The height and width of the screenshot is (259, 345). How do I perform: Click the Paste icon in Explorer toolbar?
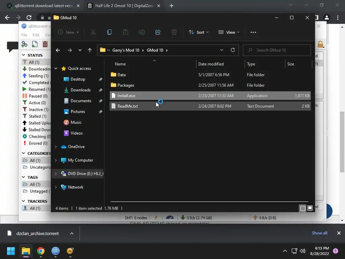click(x=126, y=32)
